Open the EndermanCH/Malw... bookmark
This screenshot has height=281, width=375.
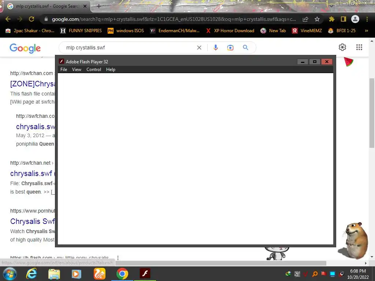pyautogui.click(x=175, y=31)
